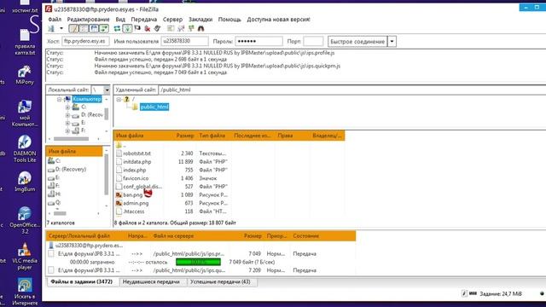The width and height of the screenshot is (546, 307).
Task: Select the ban.png file icon
Action: pos(119,195)
